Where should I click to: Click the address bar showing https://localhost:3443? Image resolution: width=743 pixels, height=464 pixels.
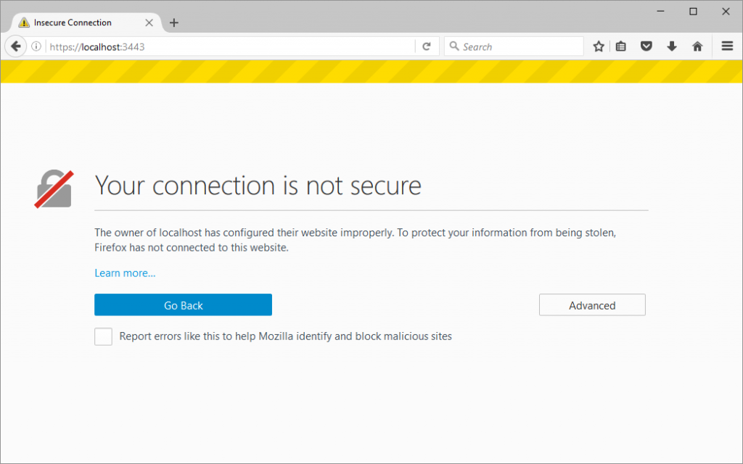point(231,46)
